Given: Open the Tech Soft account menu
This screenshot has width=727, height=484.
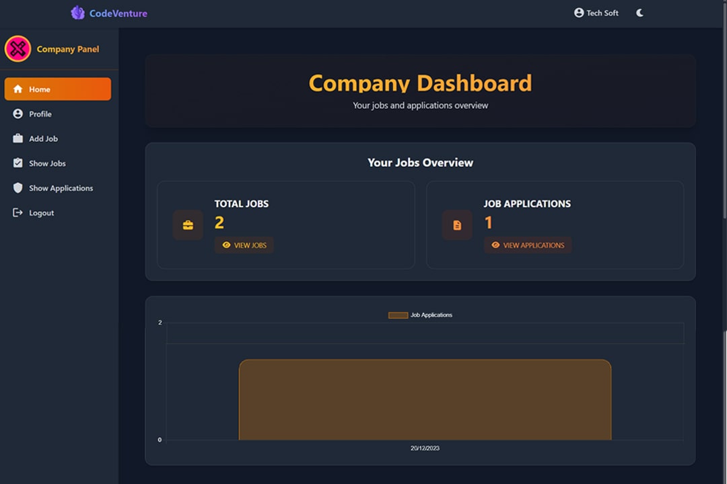Looking at the screenshot, I should [x=596, y=12].
